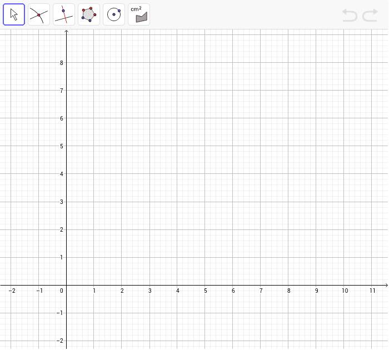Click y-axis label −1
This screenshot has height=350, width=389.
tap(60, 313)
